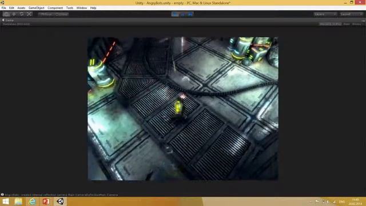
Task: Click the info icon in the status bar
Action: pos(2,195)
